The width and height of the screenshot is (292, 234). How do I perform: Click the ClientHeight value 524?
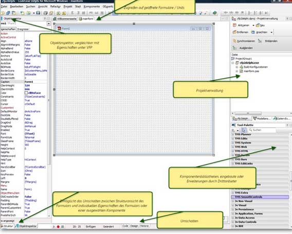27,85
